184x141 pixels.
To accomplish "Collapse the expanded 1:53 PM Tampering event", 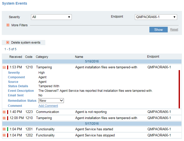I will click(x=4, y=67).
